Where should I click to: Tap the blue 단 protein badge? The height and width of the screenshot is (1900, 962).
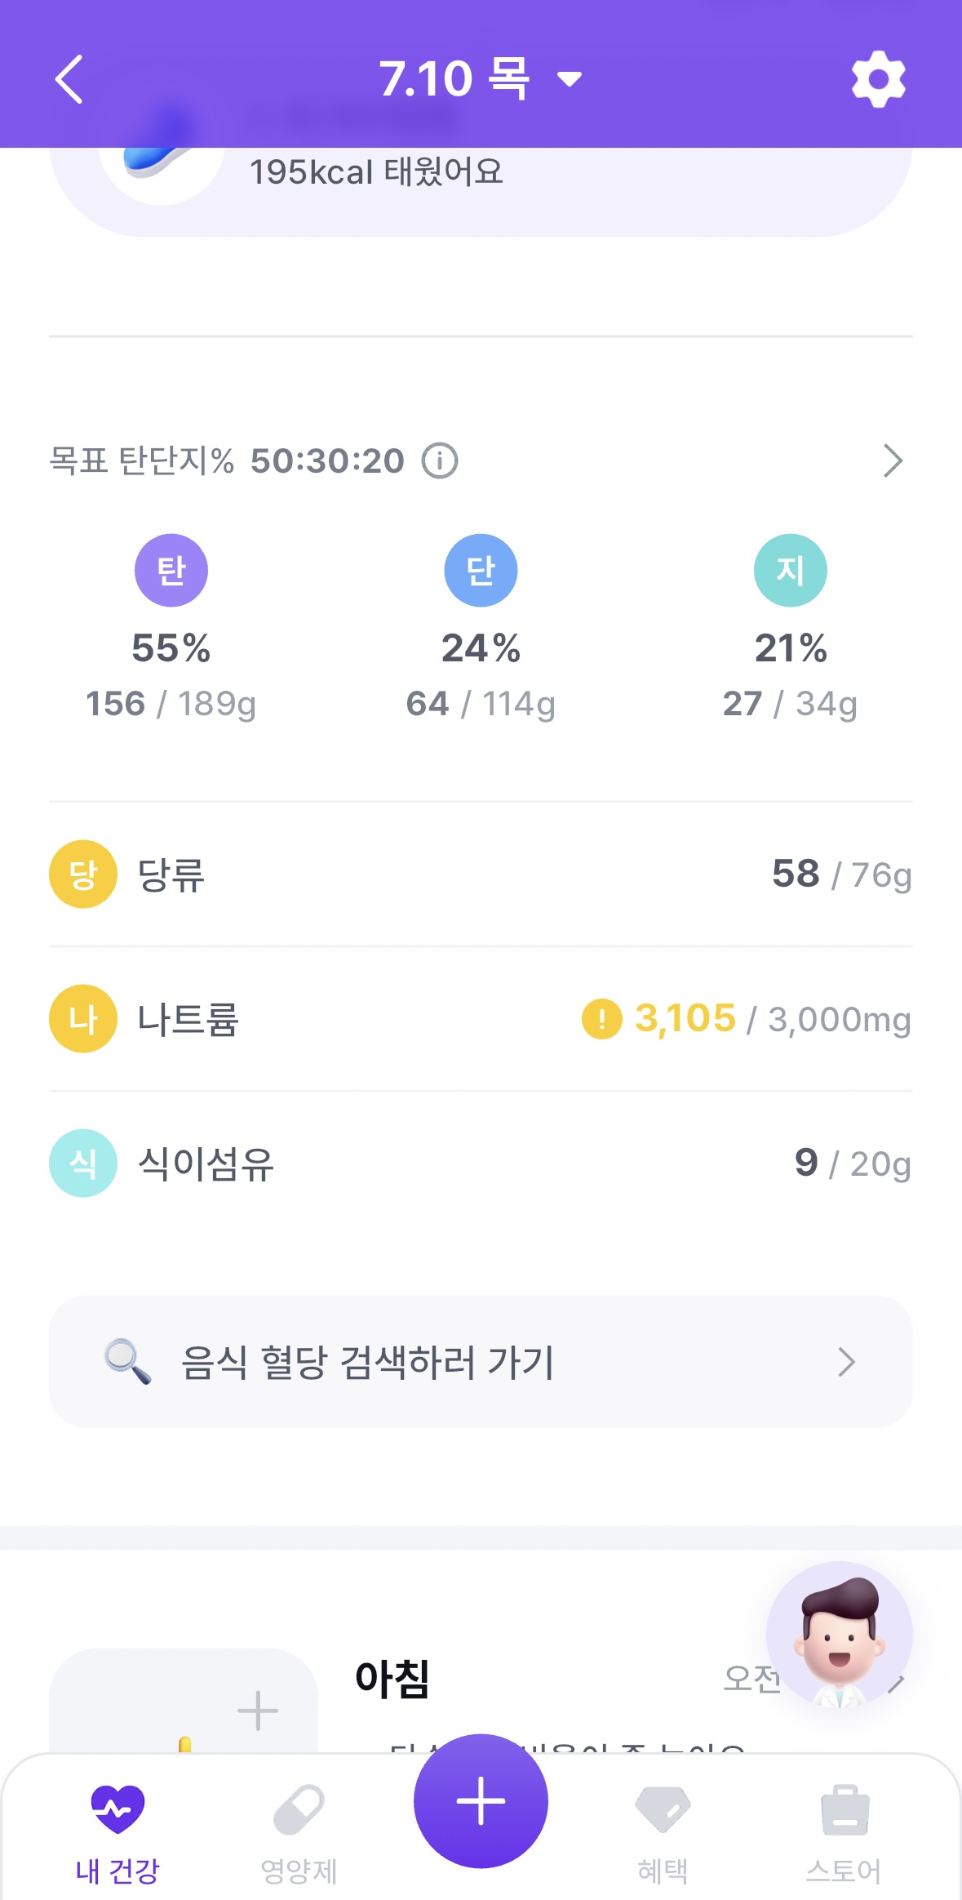coord(481,570)
